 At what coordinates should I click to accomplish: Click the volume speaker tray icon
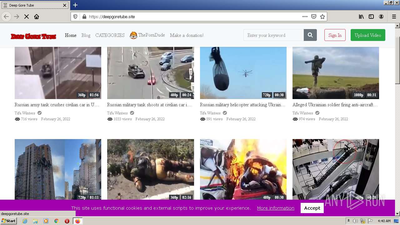click(x=355, y=221)
